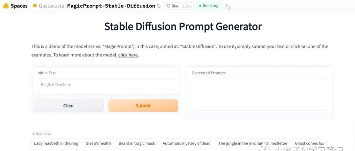Select "The jungle in the mechanical mistletoe"
The height and width of the screenshot is (151, 355).
[x=252, y=143]
